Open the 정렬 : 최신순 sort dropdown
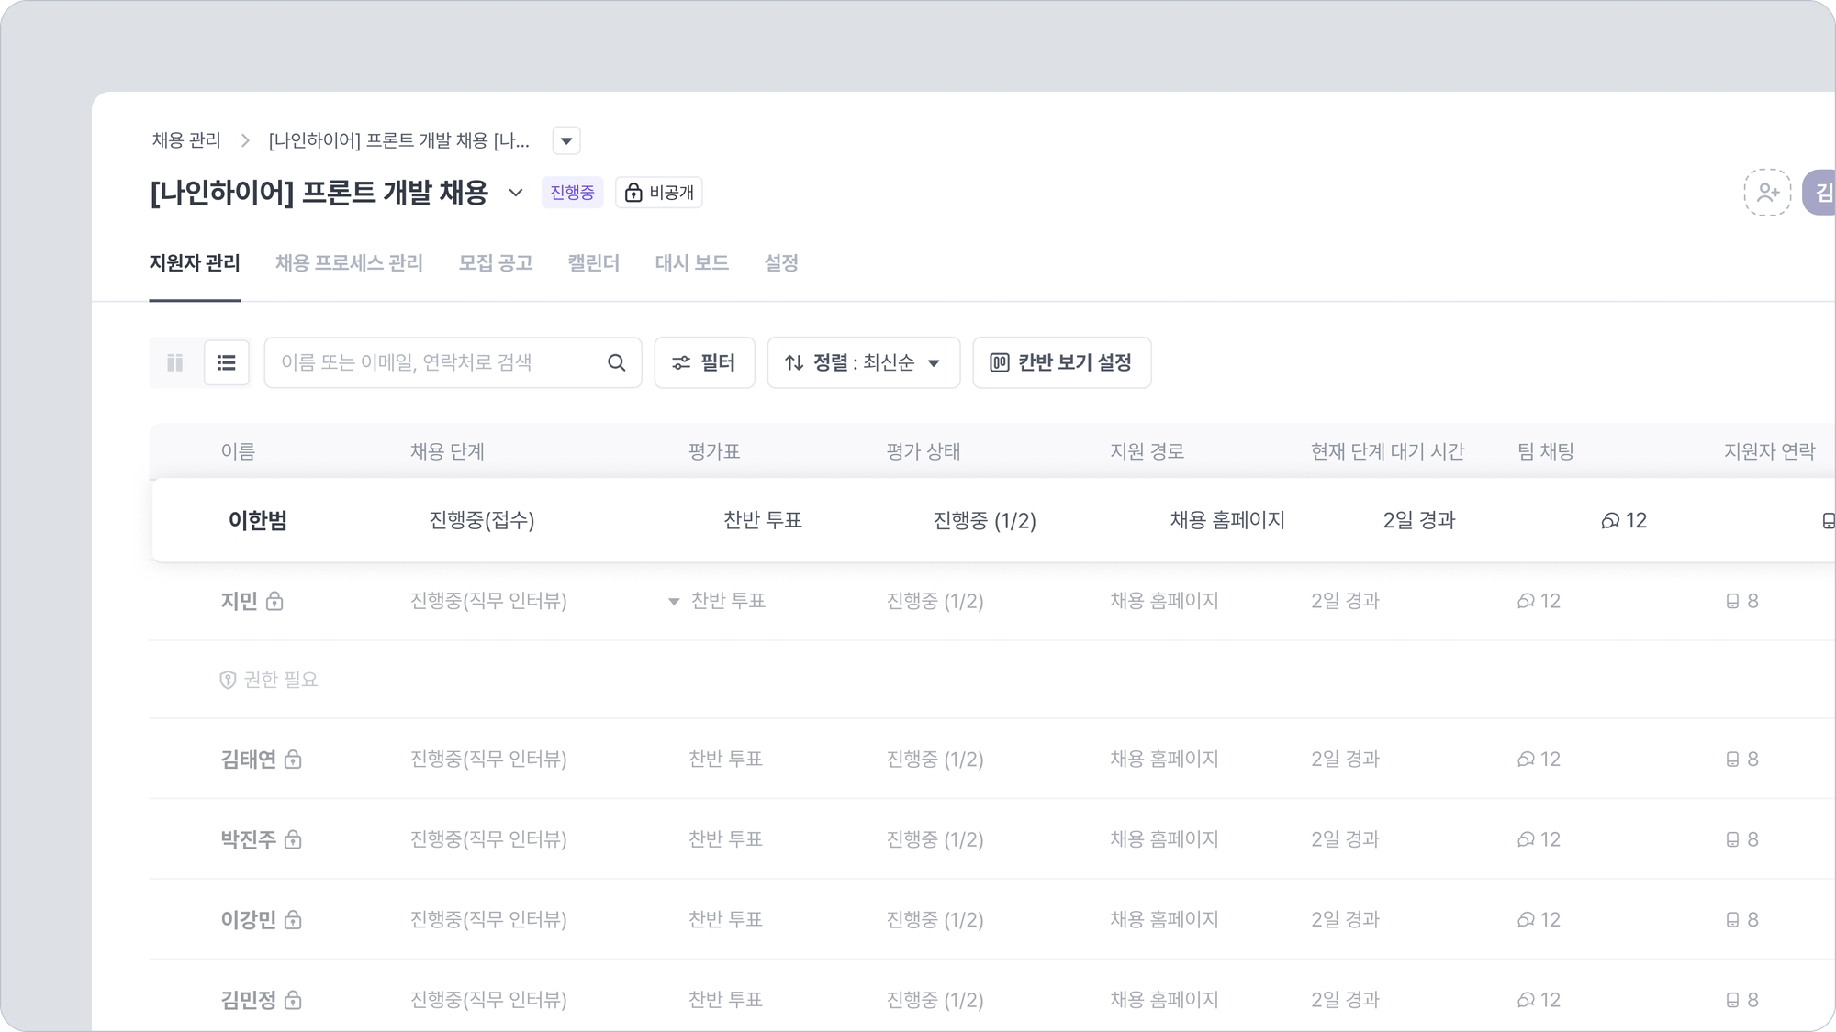Viewport: 1836px width, 1032px height. coord(864,362)
